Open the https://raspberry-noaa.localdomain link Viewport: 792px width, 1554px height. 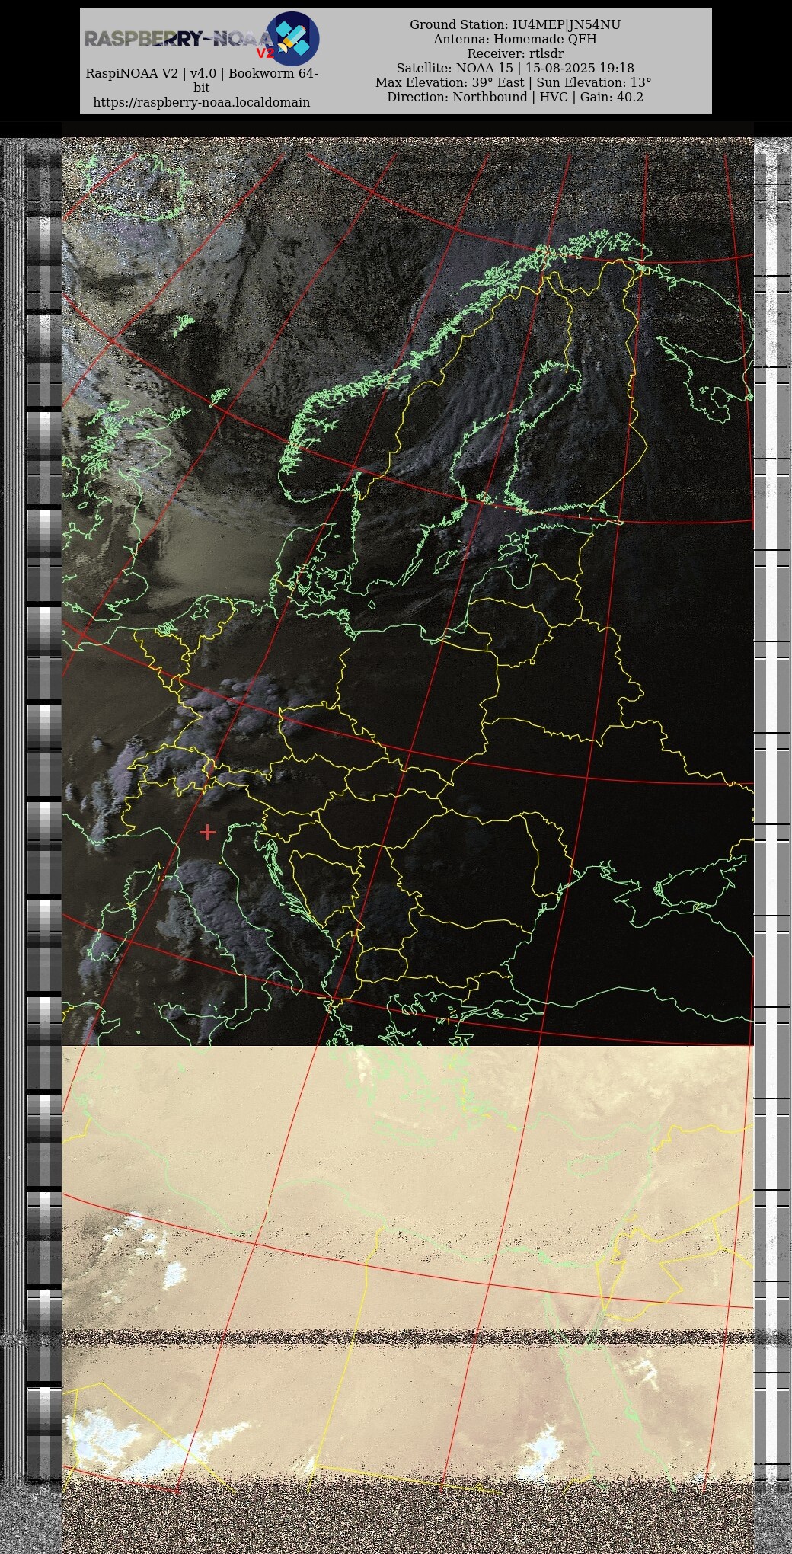[202, 102]
